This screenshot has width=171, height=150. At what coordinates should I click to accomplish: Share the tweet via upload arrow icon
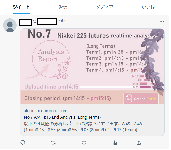pos(139,143)
